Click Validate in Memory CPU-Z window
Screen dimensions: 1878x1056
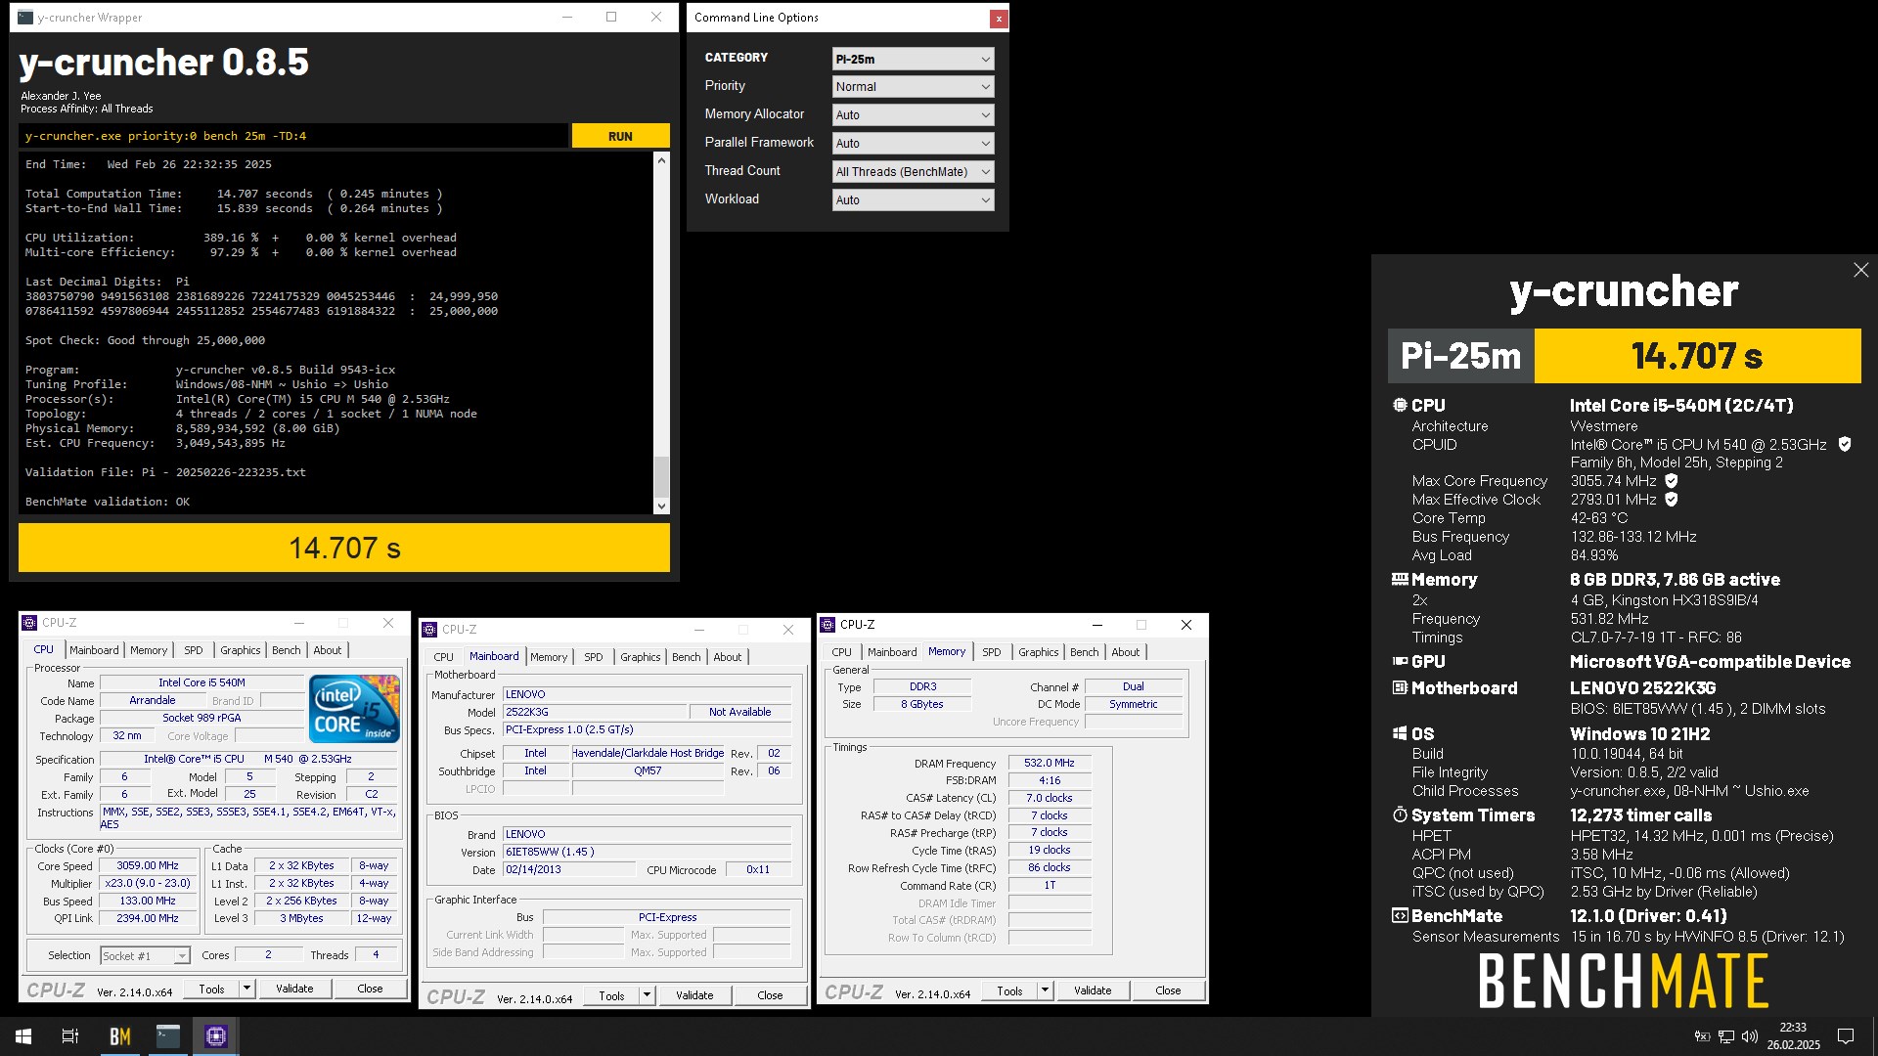1093,990
